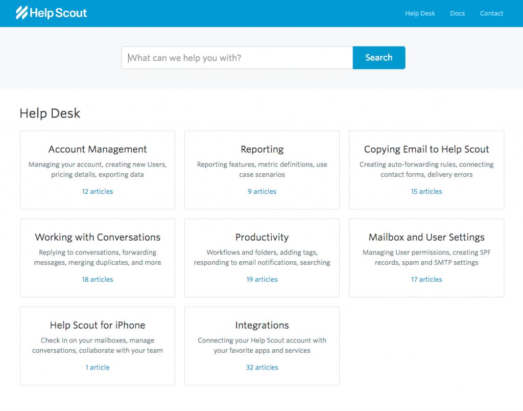Click 'Check in on your mailboxes' description
This screenshot has width=523, height=411.
(98, 345)
